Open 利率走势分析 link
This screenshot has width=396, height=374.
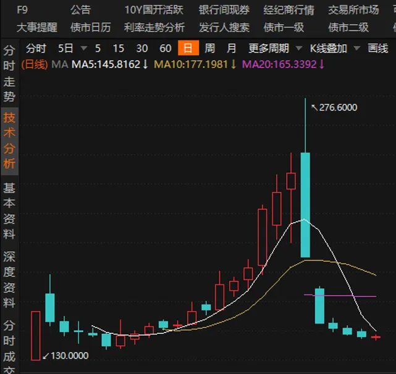pos(154,28)
